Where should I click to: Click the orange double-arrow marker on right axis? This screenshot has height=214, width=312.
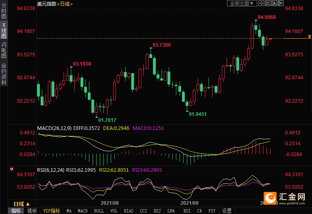point(310,37)
